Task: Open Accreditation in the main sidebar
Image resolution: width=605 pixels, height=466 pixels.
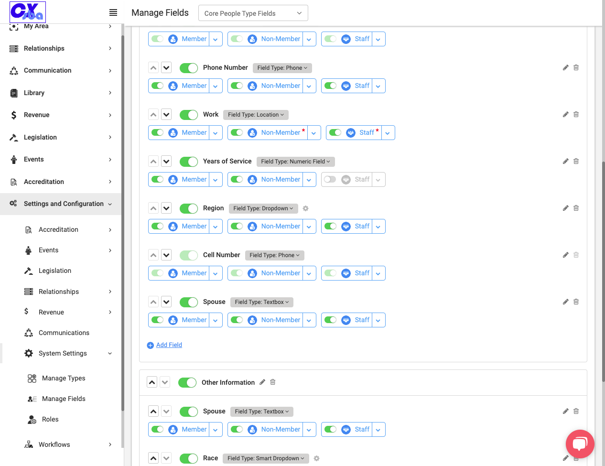Action: (60, 182)
